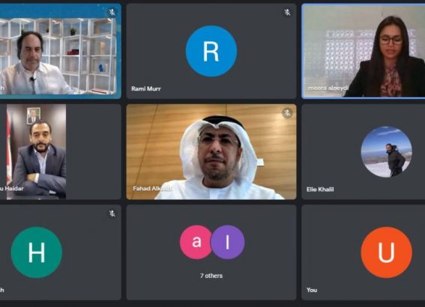425x307 pixels.
Task: Select the green H avatar circle
Action: [x=36, y=252]
